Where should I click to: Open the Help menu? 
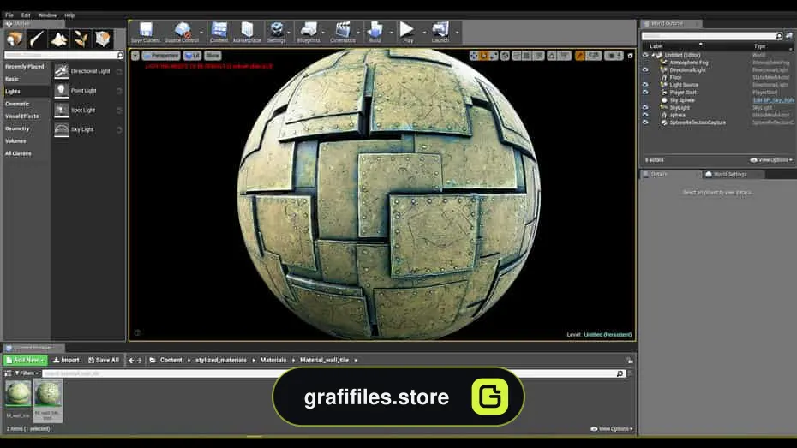coord(69,15)
